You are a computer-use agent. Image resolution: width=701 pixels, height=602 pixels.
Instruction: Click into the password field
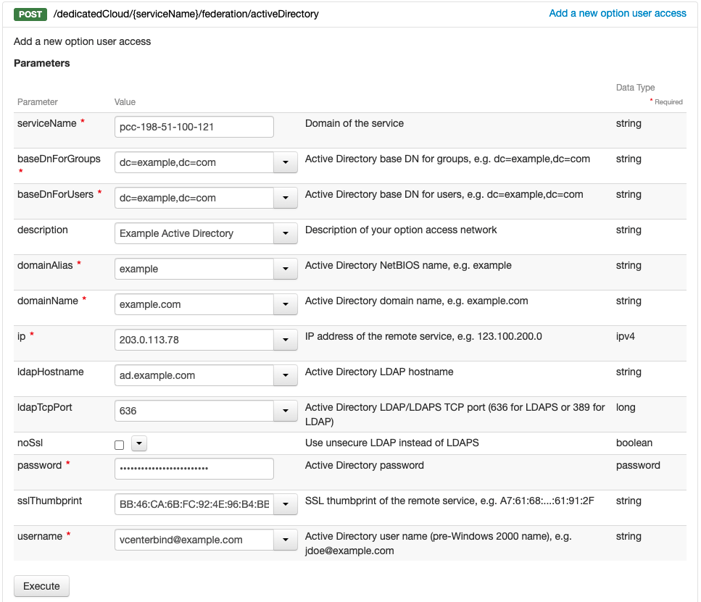194,469
